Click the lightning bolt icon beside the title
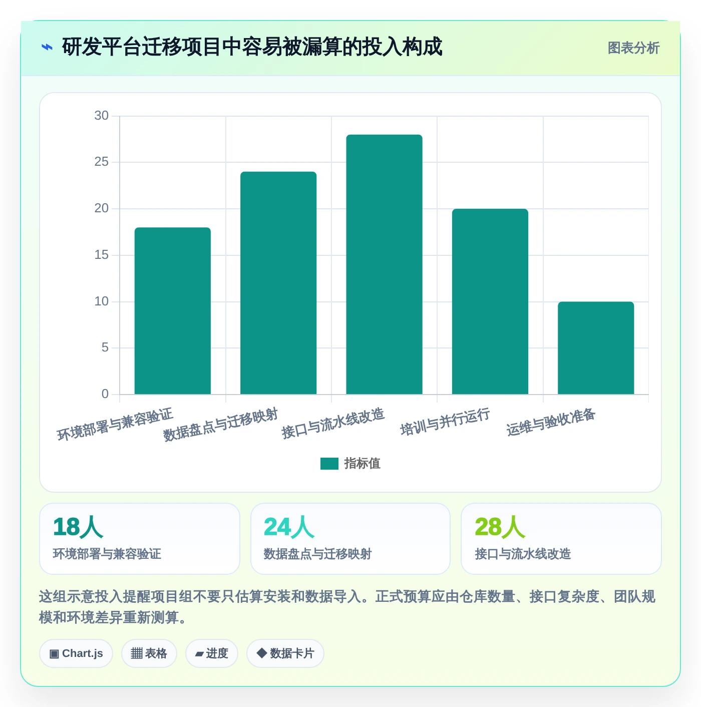The width and height of the screenshot is (701, 707). [x=47, y=48]
